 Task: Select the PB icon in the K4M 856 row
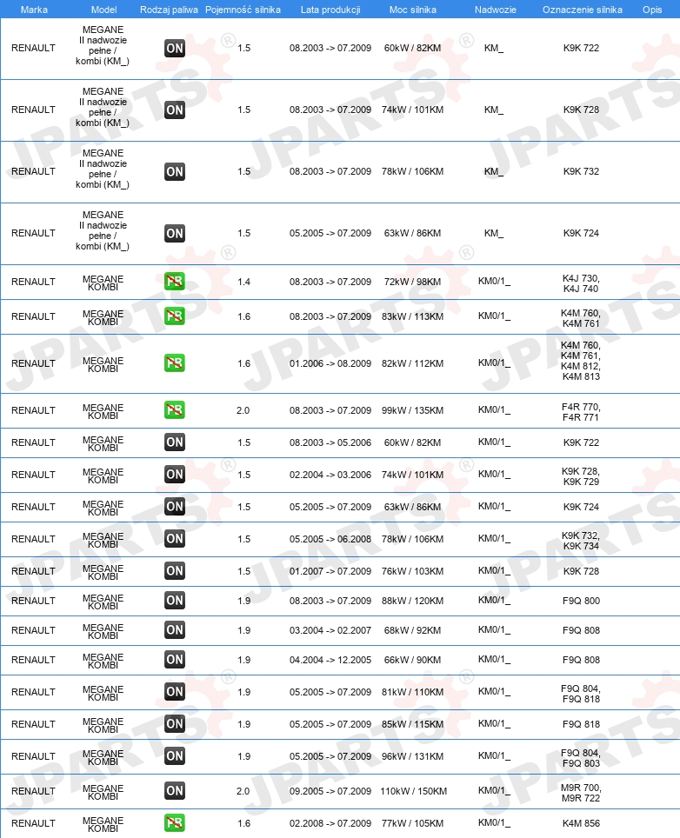click(x=174, y=822)
